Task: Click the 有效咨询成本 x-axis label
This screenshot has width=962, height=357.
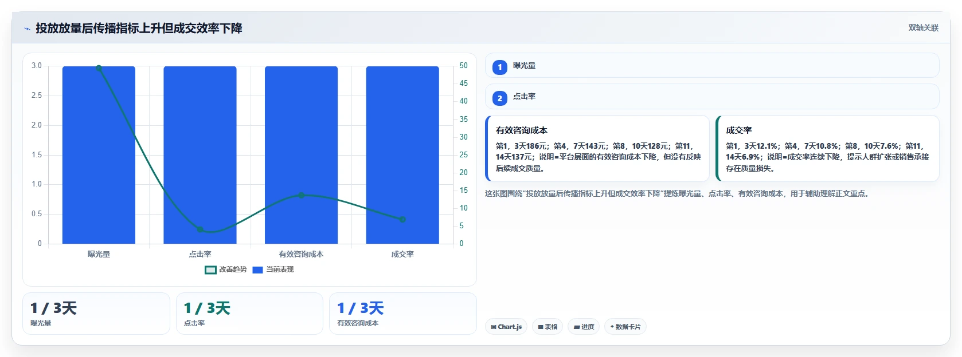Action: pos(301,254)
